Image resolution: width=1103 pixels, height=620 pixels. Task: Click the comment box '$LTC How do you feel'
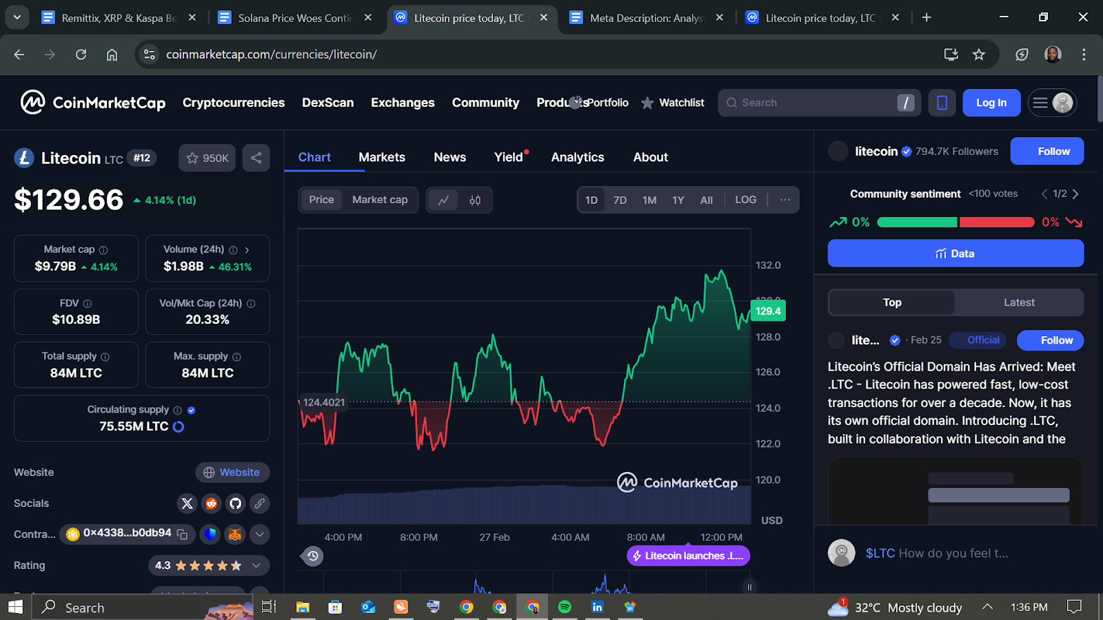[937, 553]
